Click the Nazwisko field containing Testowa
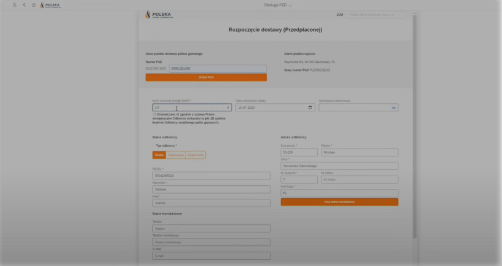This screenshot has height=266, width=502. [x=211, y=190]
